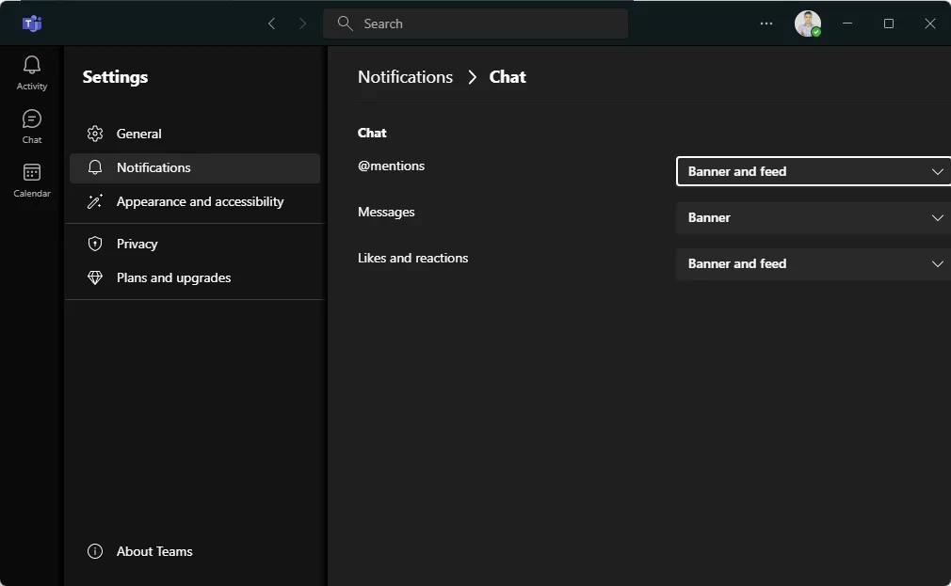Open About Teams
951x586 pixels.
point(154,551)
